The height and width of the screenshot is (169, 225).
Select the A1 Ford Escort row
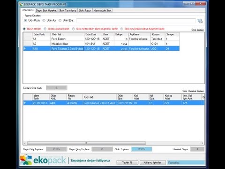coord(101,39)
